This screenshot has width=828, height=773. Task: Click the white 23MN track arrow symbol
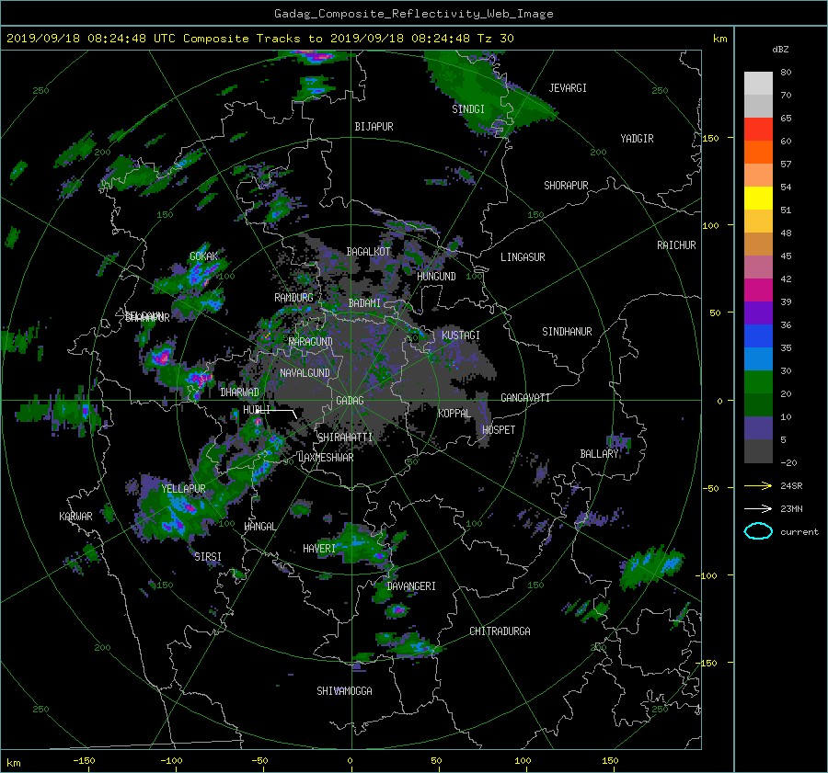pyautogui.click(x=758, y=508)
